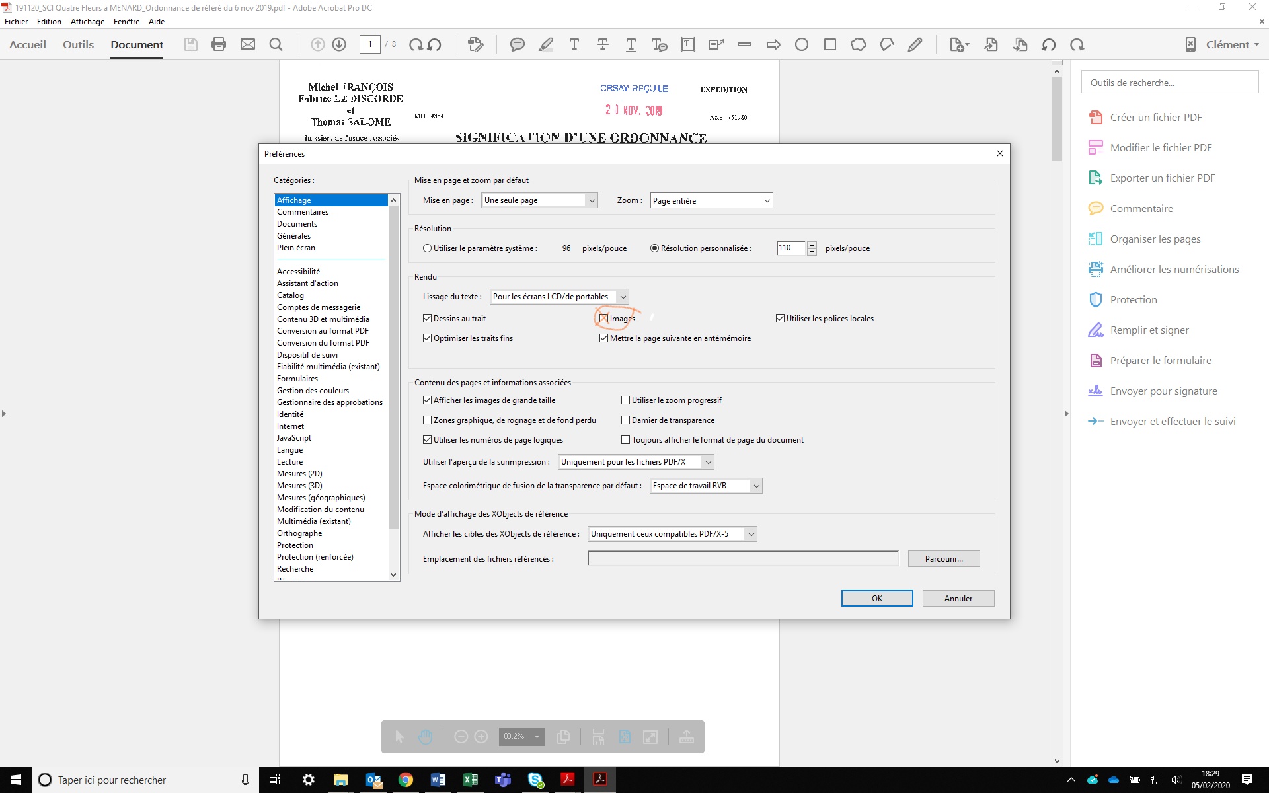Select the Oval drawing markup tool
The width and height of the screenshot is (1269, 793).
pos(802,44)
